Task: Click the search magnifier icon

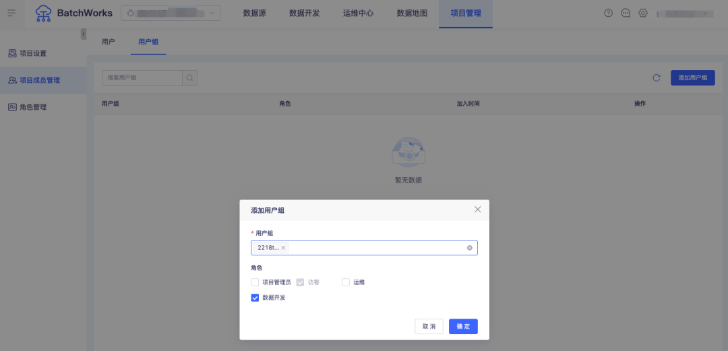Action: pyautogui.click(x=189, y=78)
